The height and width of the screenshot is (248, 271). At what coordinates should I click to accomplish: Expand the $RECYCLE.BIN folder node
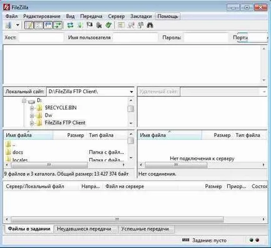(x=32, y=108)
